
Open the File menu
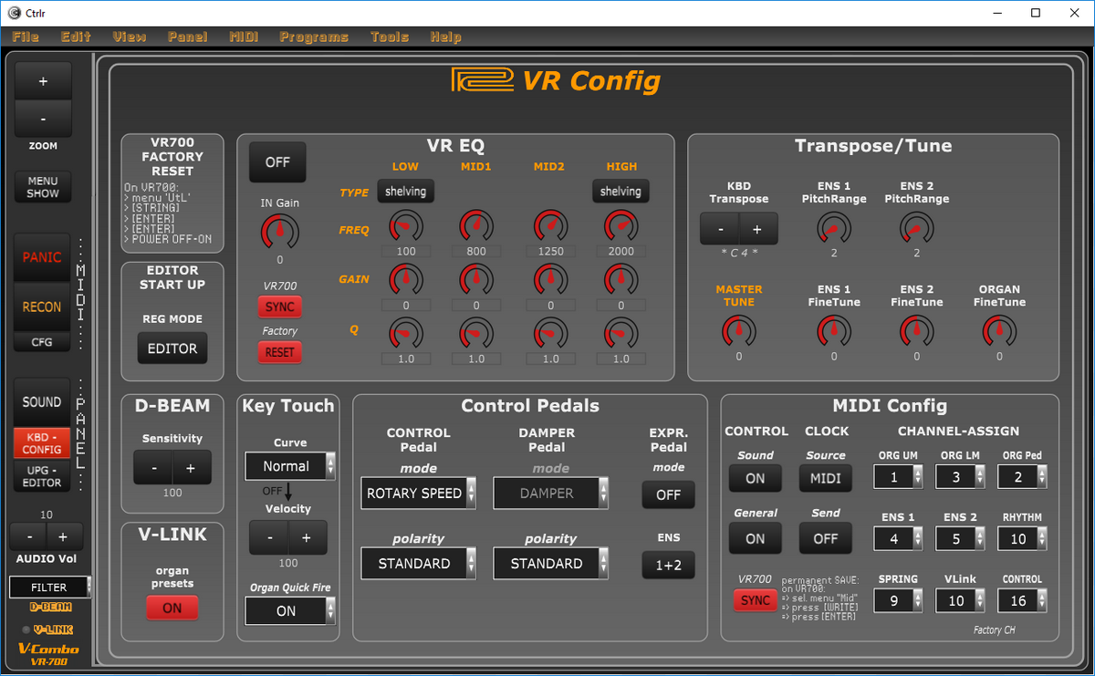click(x=26, y=36)
